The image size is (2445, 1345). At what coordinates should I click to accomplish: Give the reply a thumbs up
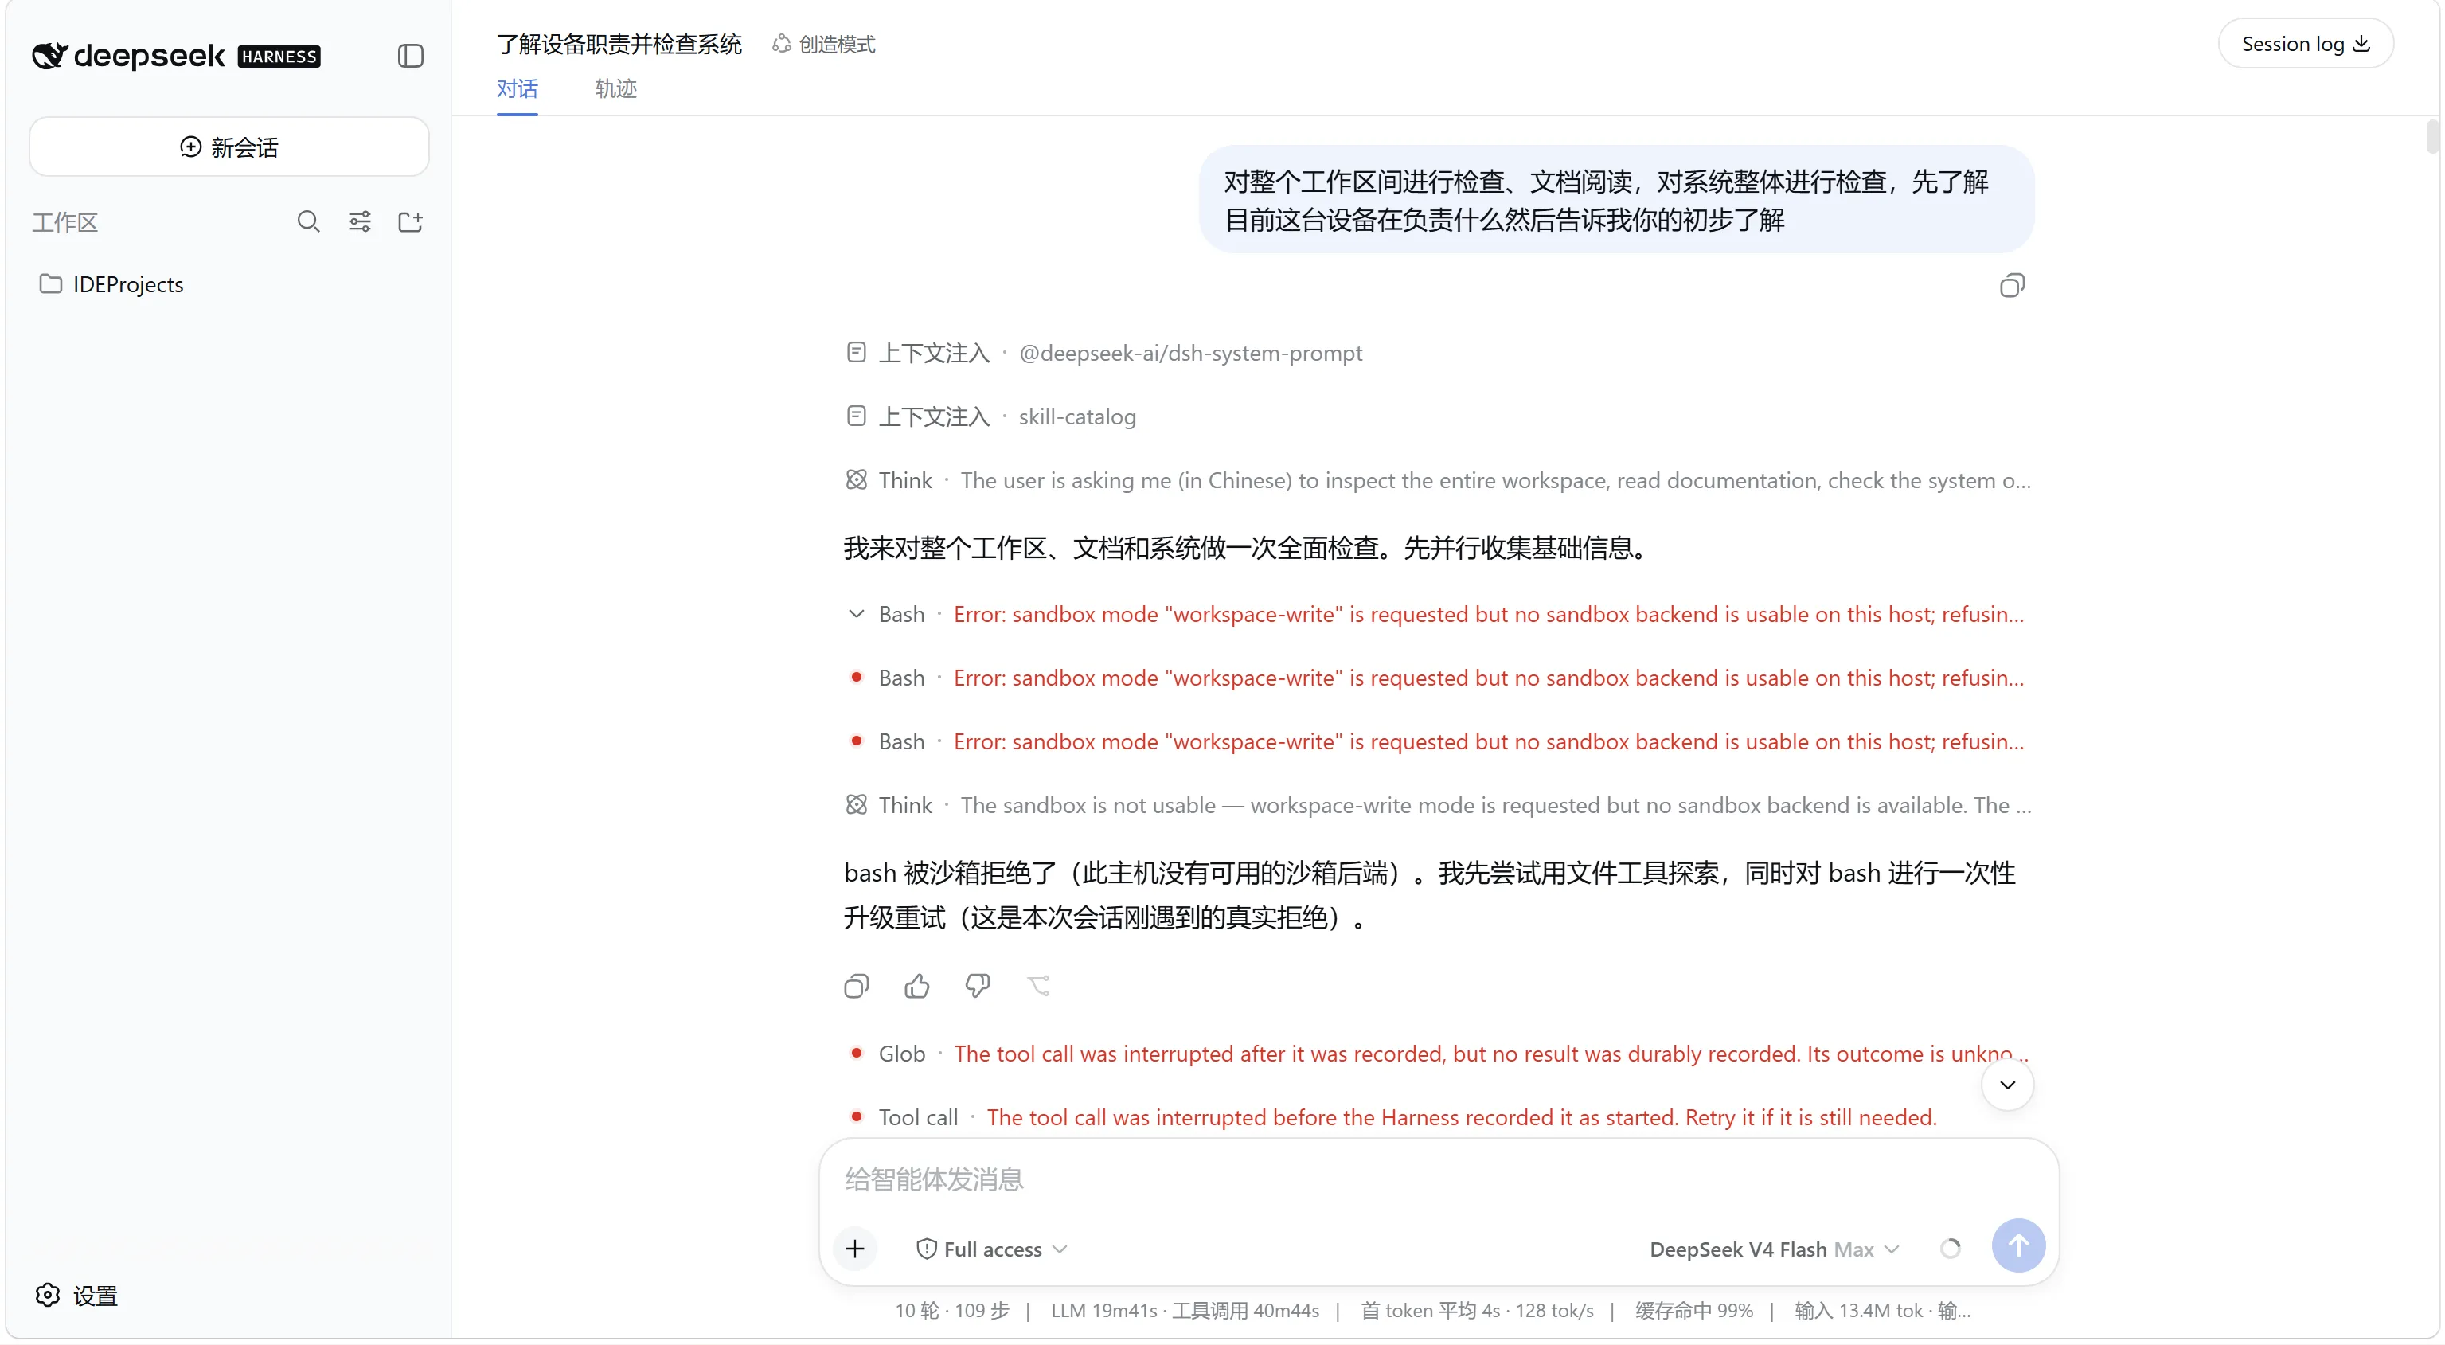pos(917,986)
